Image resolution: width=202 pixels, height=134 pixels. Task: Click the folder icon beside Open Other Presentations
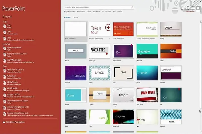pos(4,122)
